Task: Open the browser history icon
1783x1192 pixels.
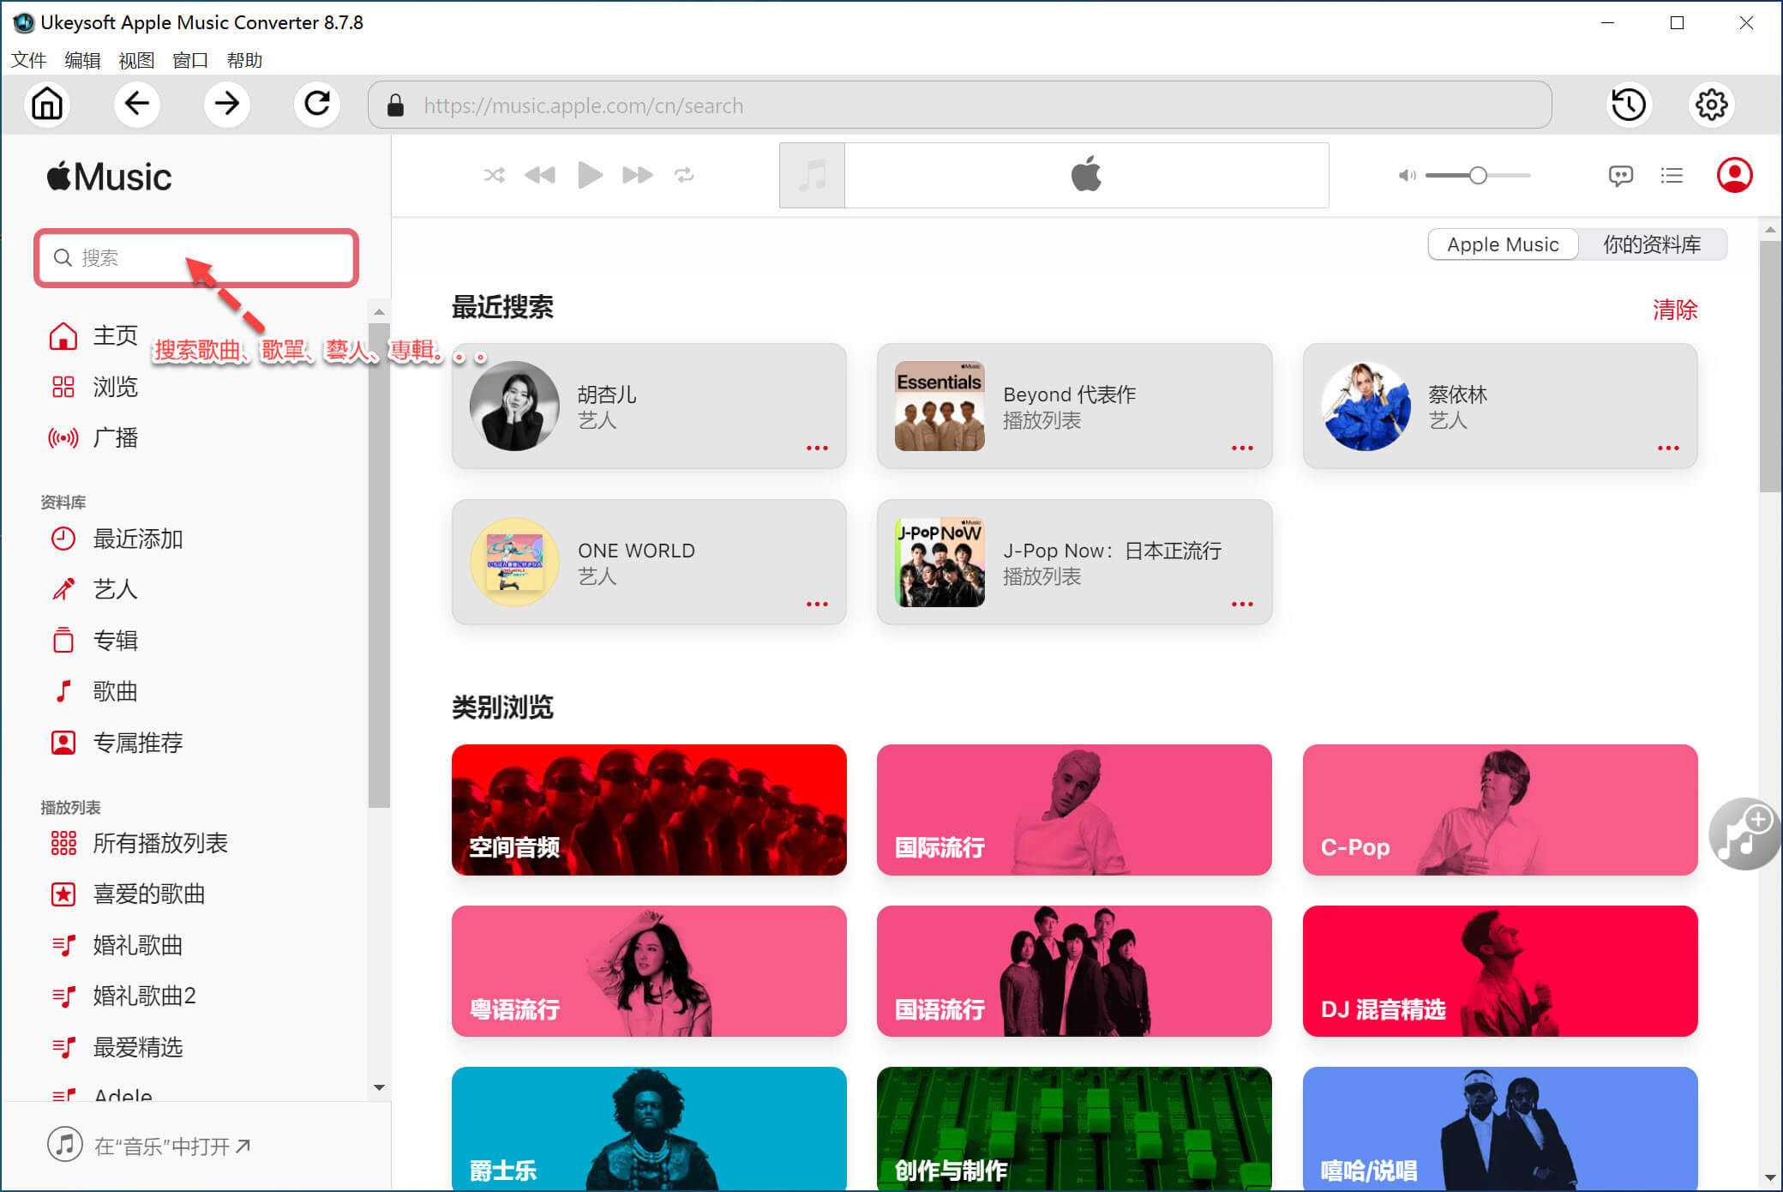Action: (1628, 104)
